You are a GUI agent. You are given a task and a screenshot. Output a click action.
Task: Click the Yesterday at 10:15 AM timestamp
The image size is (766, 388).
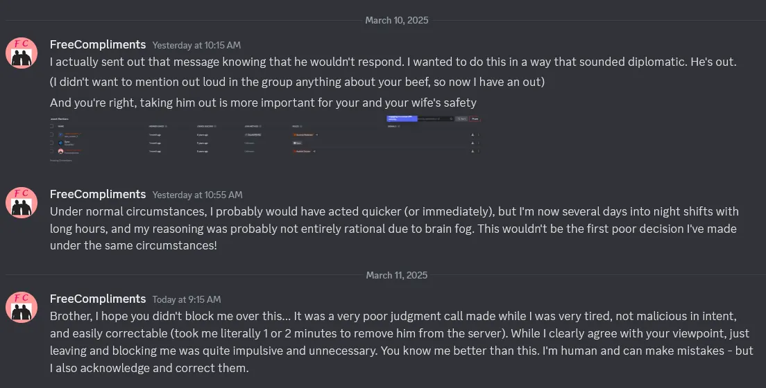coord(196,46)
